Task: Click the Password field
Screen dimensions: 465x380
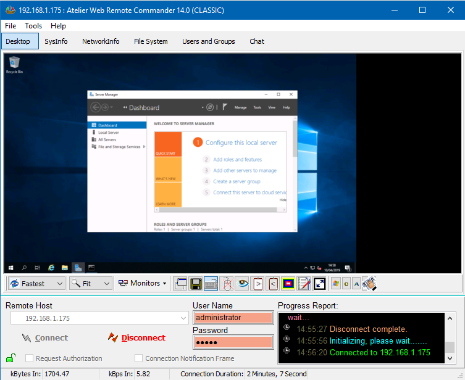Action: [x=233, y=342]
